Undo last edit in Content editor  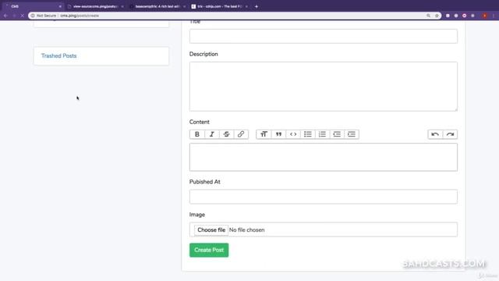435,134
